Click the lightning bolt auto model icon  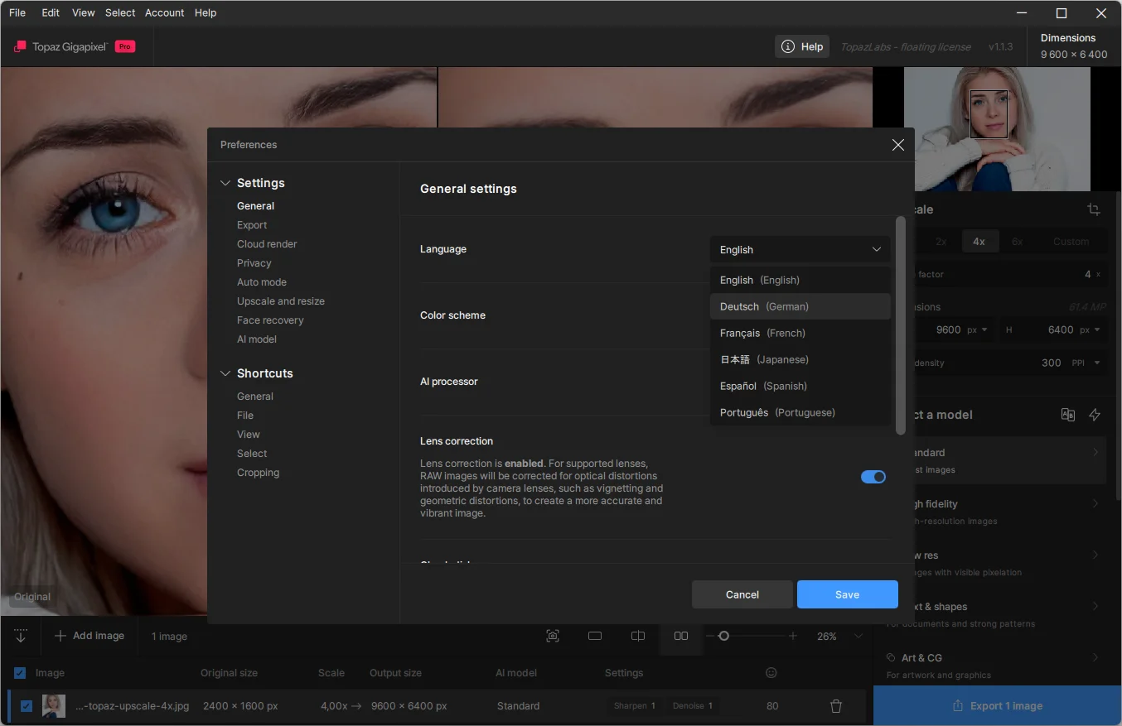(x=1095, y=415)
